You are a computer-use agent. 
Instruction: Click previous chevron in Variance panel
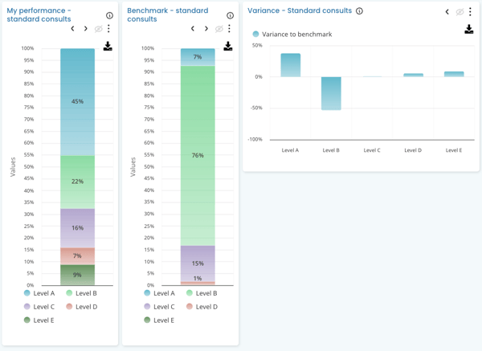click(x=447, y=12)
